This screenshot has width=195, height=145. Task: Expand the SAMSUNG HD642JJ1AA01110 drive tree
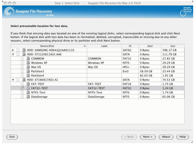click(x=13, y=50)
